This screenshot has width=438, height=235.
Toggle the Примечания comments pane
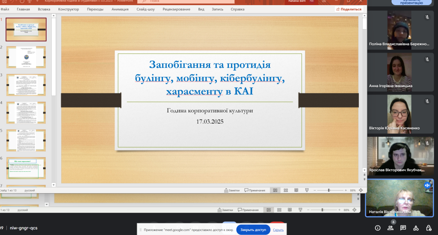click(255, 190)
